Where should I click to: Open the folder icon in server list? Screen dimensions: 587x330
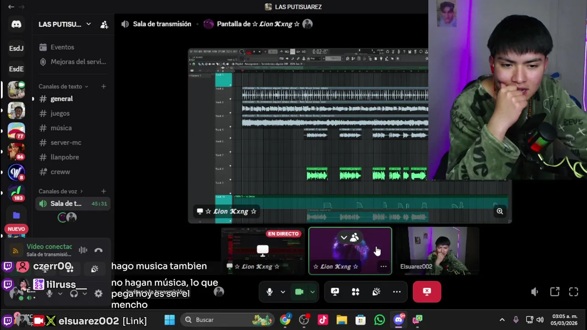(x=17, y=215)
